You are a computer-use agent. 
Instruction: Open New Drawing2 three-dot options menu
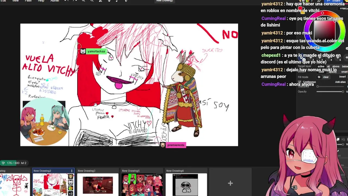(x=72, y=171)
